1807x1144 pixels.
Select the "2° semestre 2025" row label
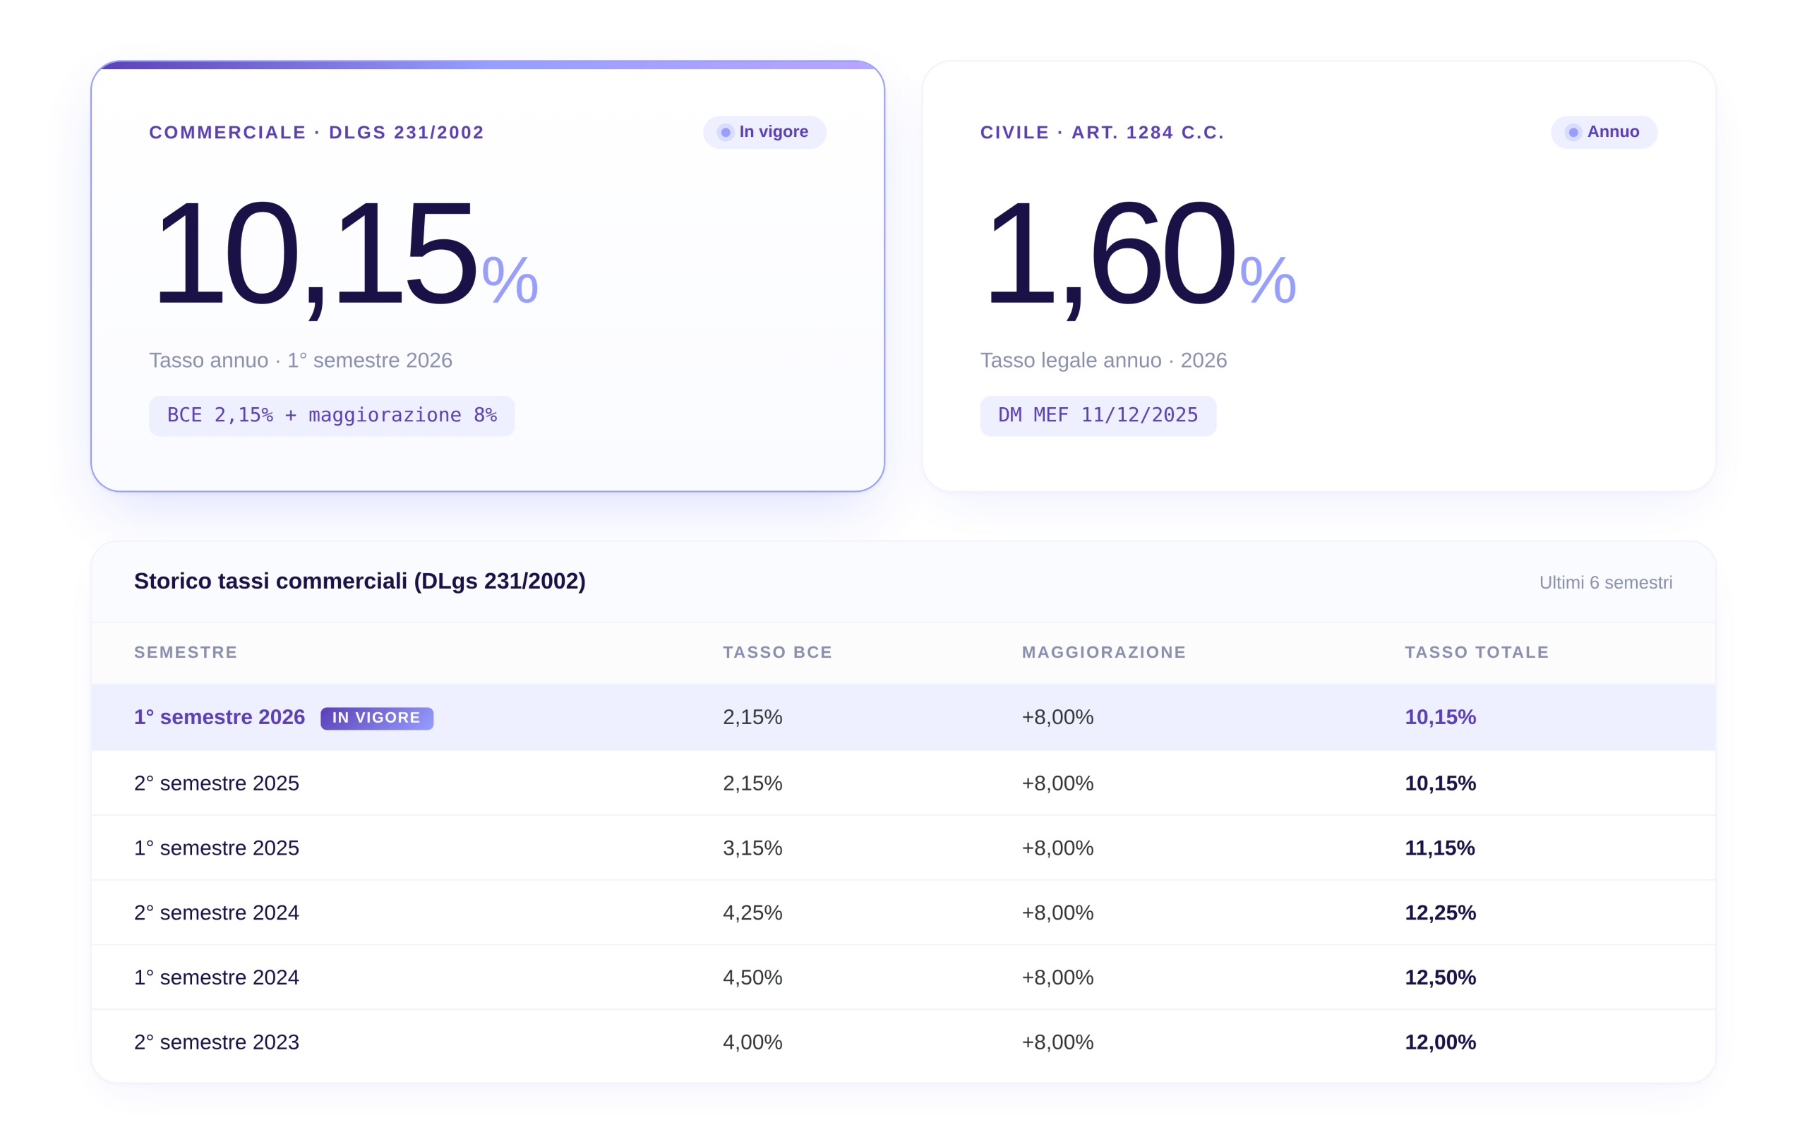(216, 783)
